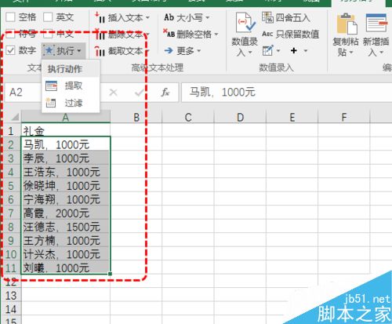The image size is (392, 324).
Task: Click the ABC icon beside 只保留数值
Action: 267,34
